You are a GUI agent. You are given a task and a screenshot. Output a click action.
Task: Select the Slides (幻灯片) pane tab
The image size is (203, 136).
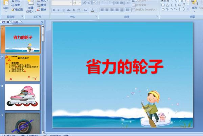5,22
